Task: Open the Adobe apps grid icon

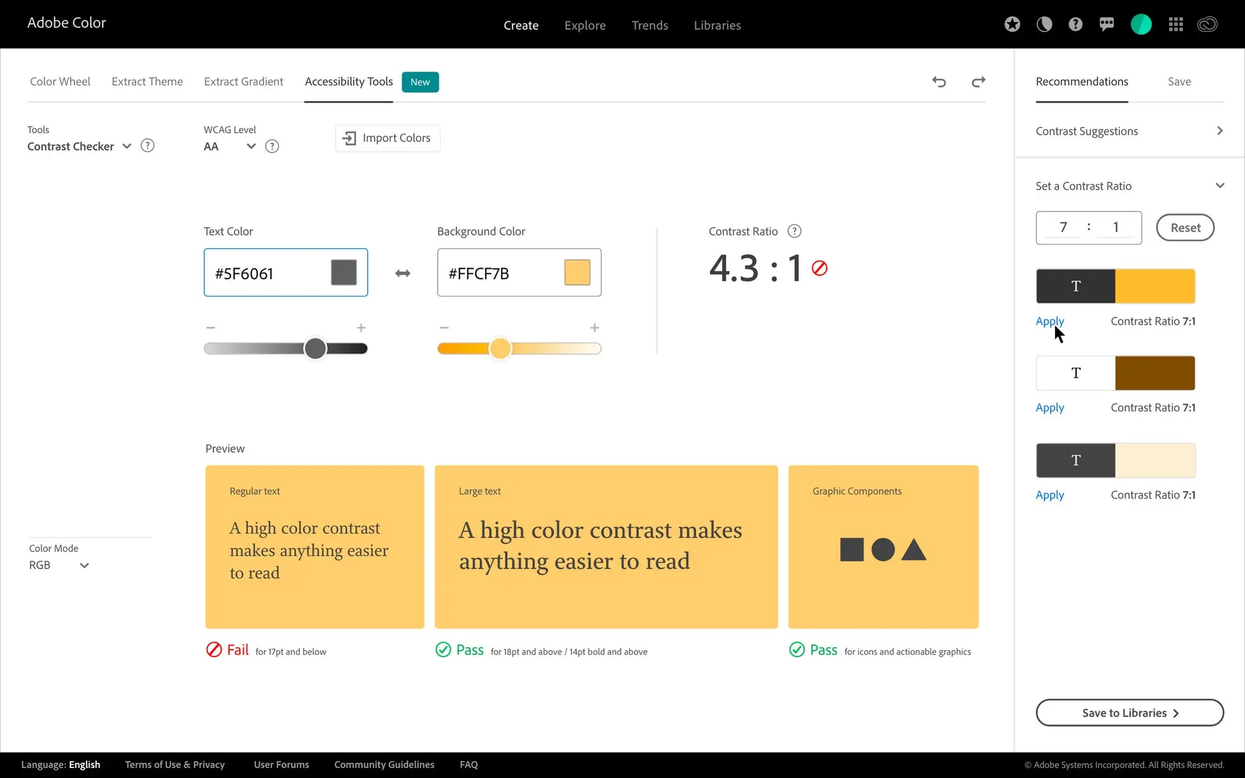Action: [1176, 24]
